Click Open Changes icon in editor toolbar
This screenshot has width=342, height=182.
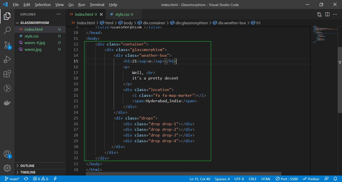click(319, 14)
